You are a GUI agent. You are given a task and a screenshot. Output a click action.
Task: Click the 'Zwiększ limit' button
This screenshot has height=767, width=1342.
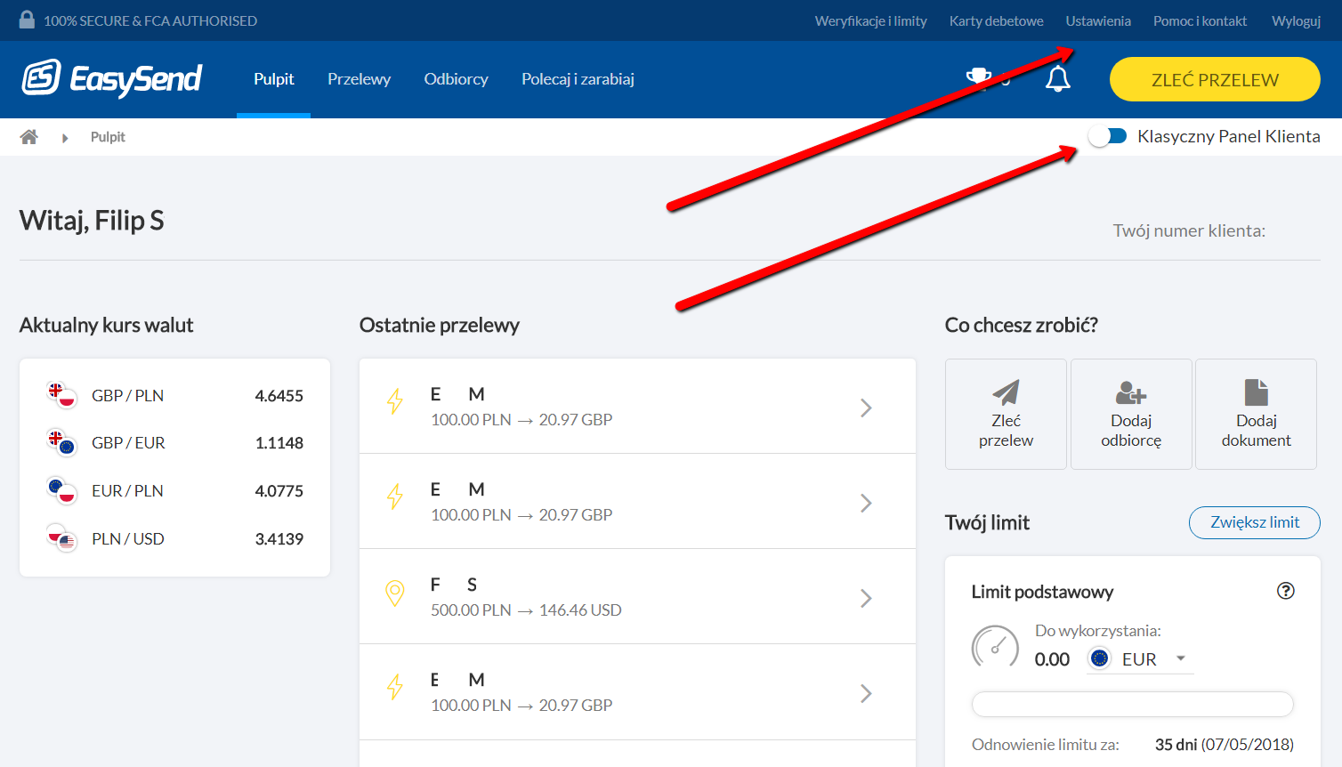point(1254,522)
